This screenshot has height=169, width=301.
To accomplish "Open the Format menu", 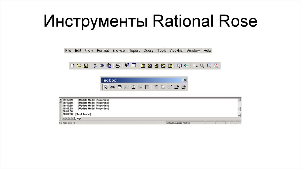I will point(103,50).
